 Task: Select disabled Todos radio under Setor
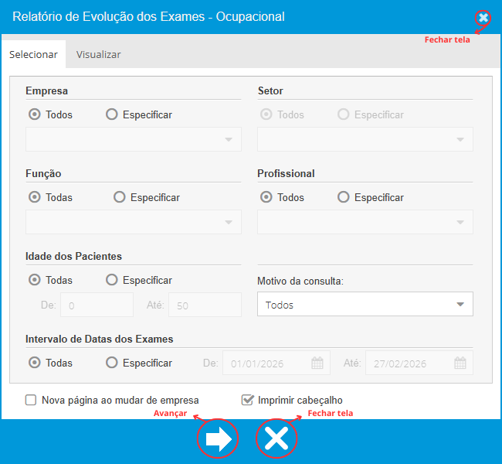(266, 114)
